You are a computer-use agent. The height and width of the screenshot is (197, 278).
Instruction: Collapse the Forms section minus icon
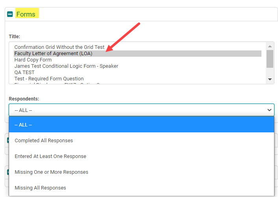10,14
